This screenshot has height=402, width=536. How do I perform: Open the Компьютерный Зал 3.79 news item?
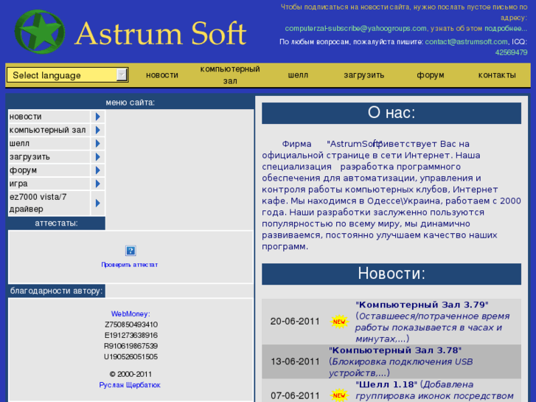coord(422,305)
